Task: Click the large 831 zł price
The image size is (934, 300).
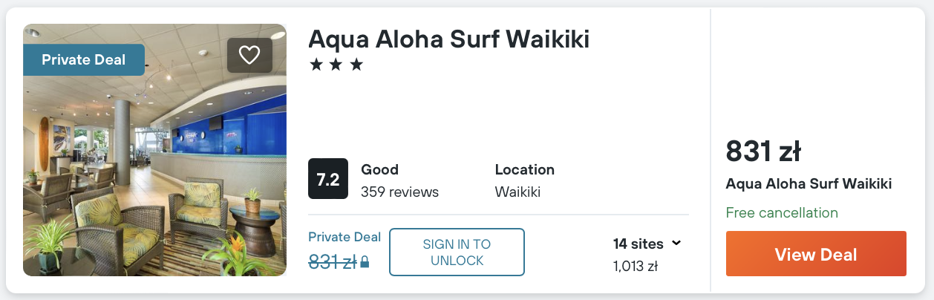Action: coord(762,151)
